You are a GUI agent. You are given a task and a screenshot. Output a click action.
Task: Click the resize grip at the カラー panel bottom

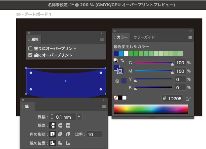tap(153, 117)
